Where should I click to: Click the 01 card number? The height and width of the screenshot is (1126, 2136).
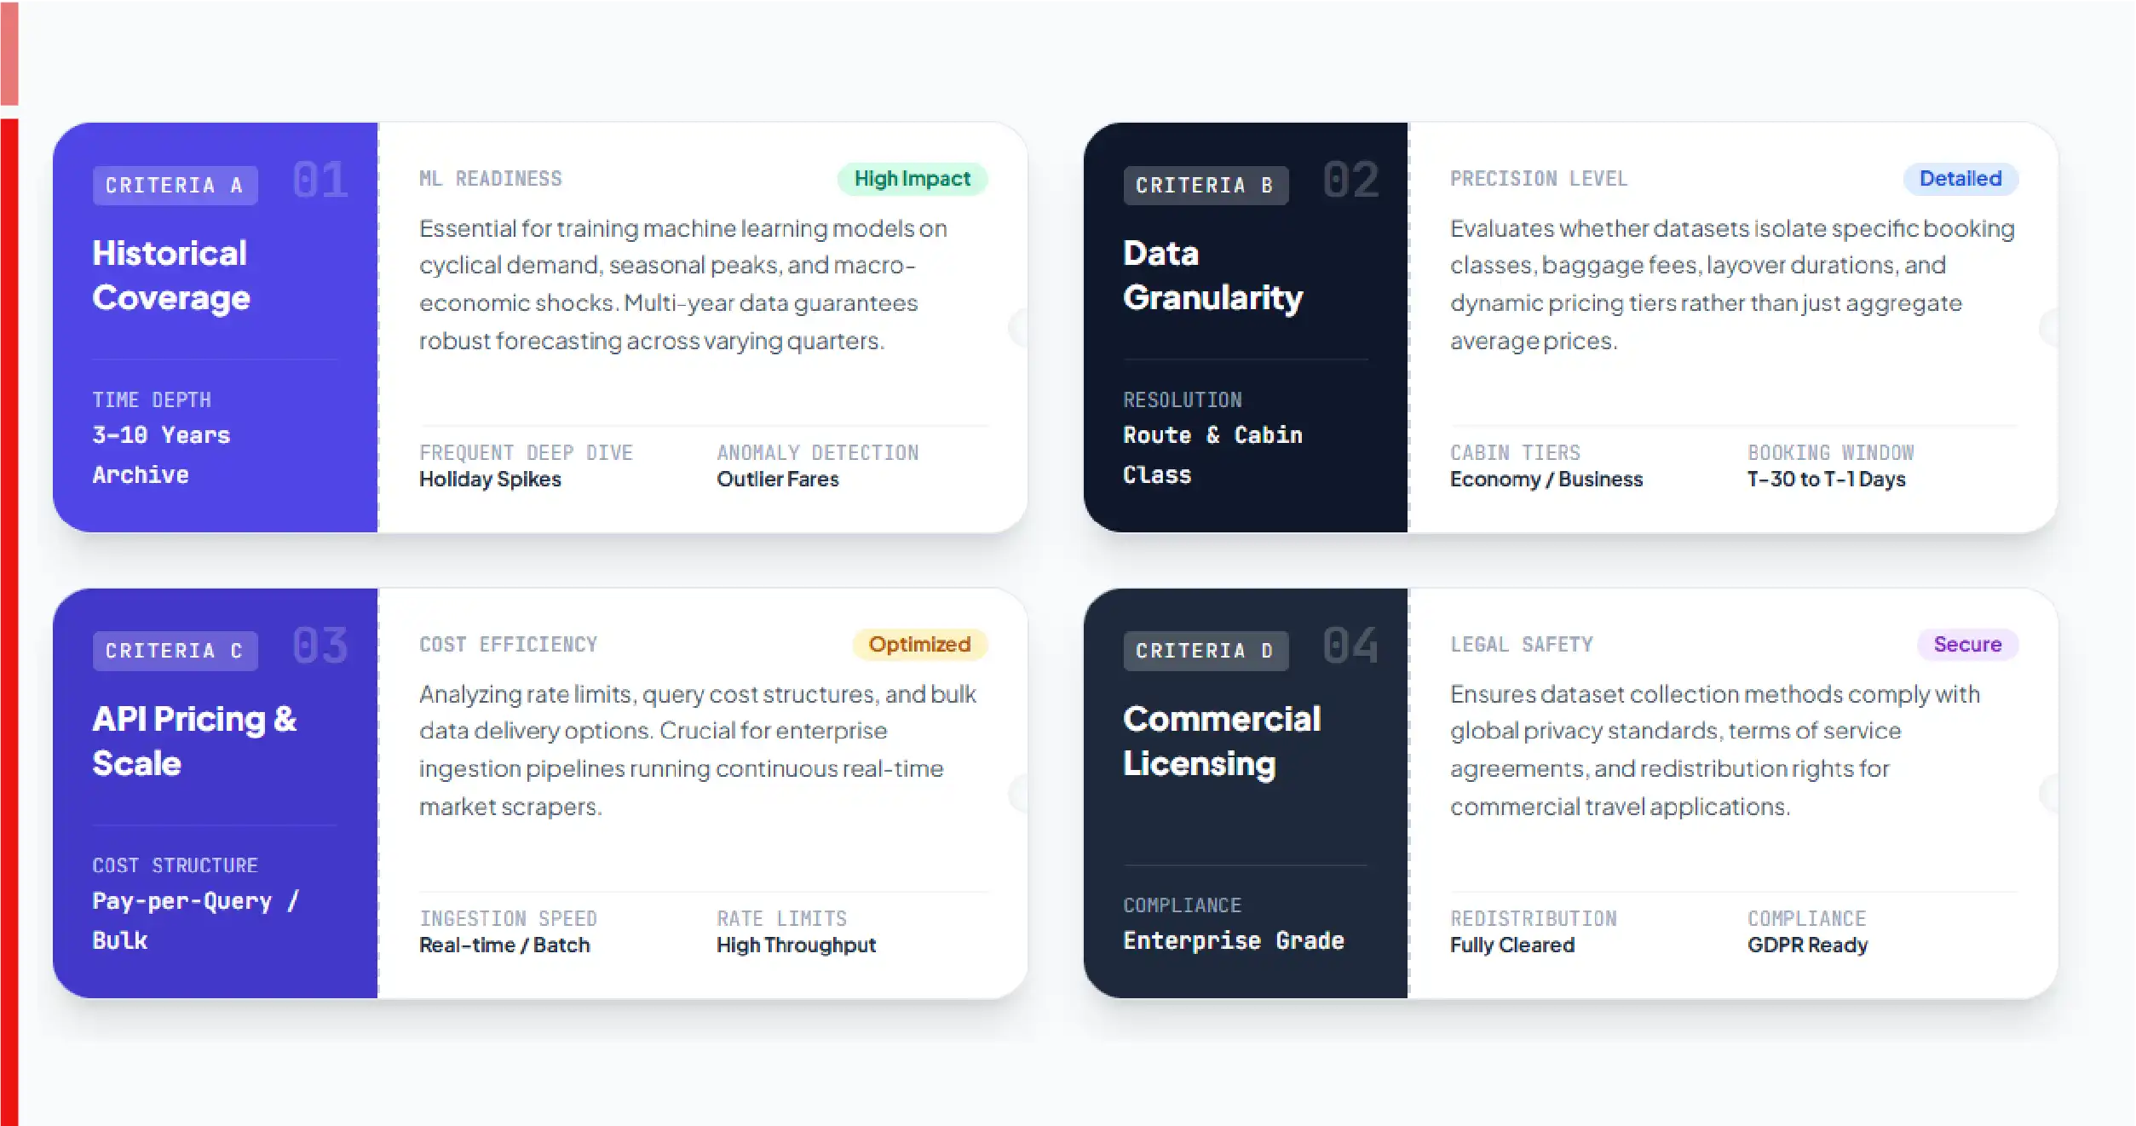(320, 180)
